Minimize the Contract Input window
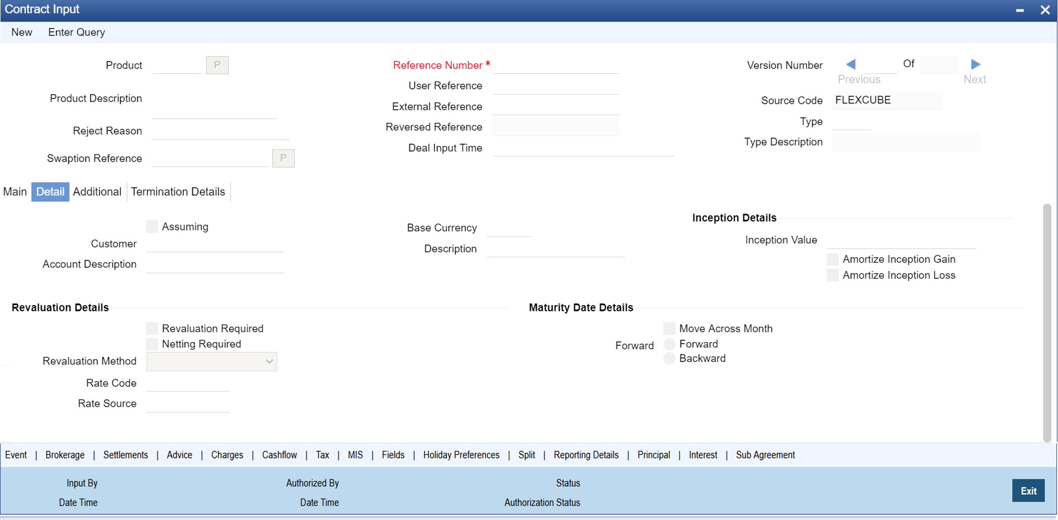This screenshot has width=1058, height=520. [1020, 10]
